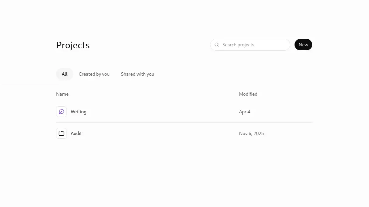Viewport: 369px width, 207px height.
Task: Click the Projects page heading
Action: pyautogui.click(x=73, y=45)
